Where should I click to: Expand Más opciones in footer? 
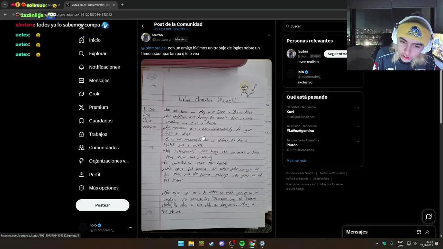(x=332, y=184)
